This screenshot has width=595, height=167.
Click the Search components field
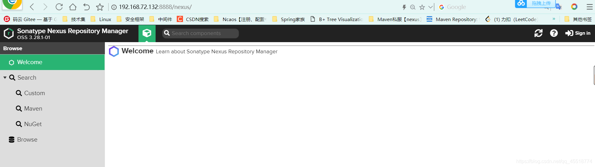[200, 33]
